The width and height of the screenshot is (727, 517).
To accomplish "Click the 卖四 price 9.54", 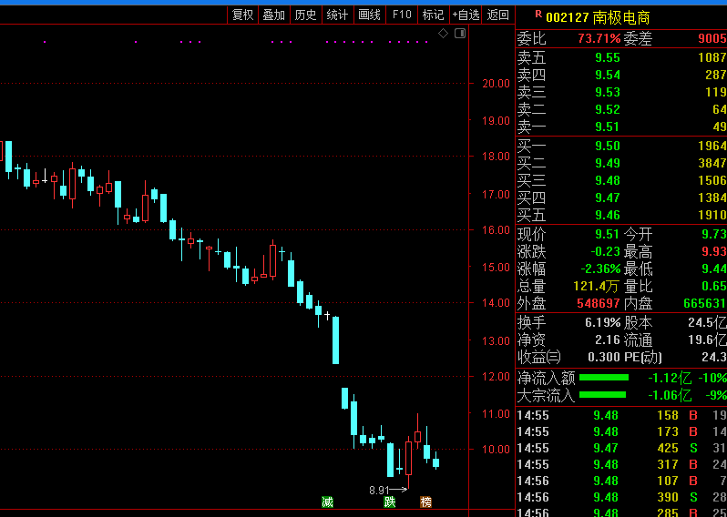I will [x=608, y=75].
